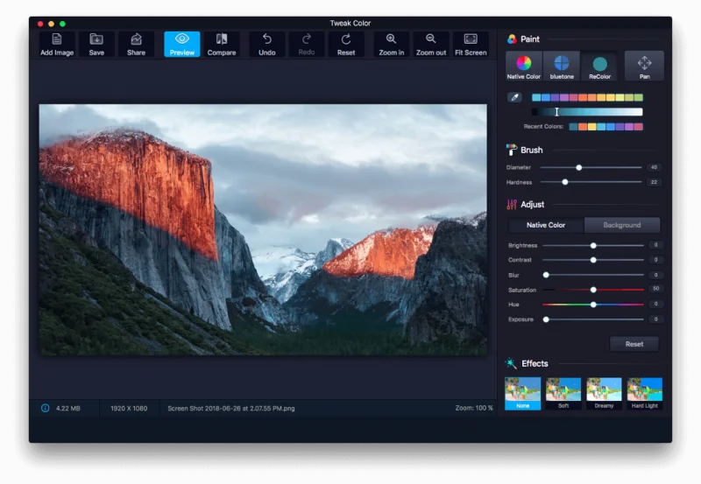Toggle the Preview eye button
This screenshot has width=701, height=484.
pos(182,45)
